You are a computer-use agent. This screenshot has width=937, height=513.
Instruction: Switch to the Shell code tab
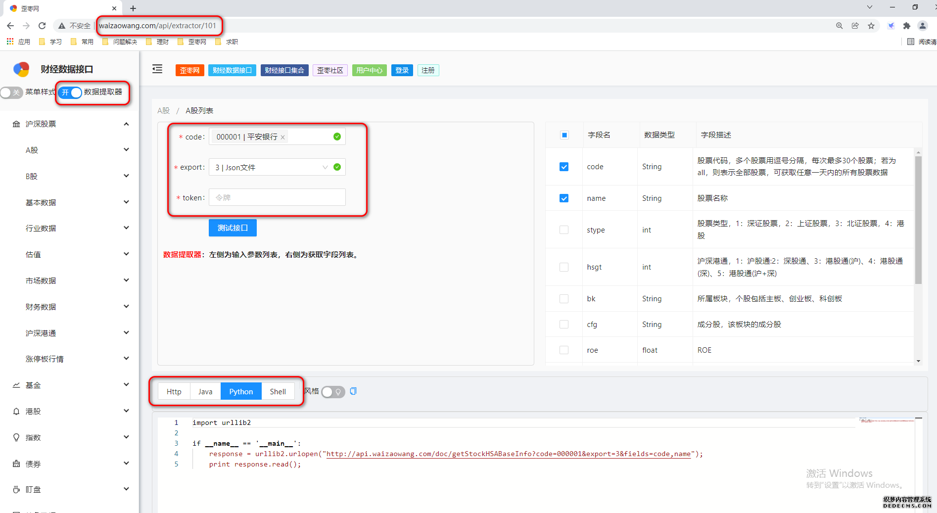pyautogui.click(x=278, y=391)
